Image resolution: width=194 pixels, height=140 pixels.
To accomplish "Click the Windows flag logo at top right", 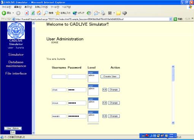I will pos(191,7).
